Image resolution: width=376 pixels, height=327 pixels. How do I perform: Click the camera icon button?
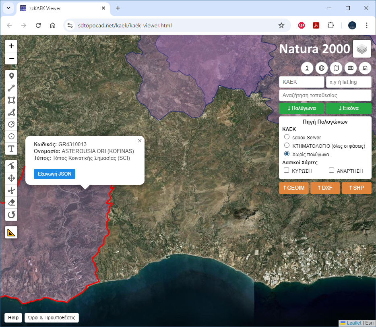point(351,68)
